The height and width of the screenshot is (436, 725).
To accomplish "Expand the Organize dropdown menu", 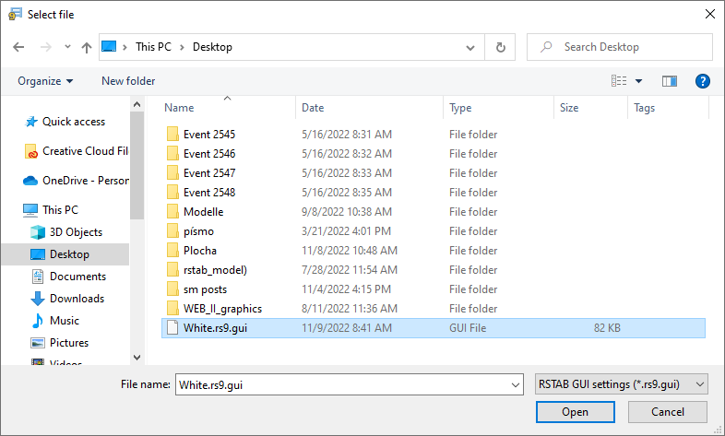I will point(45,81).
